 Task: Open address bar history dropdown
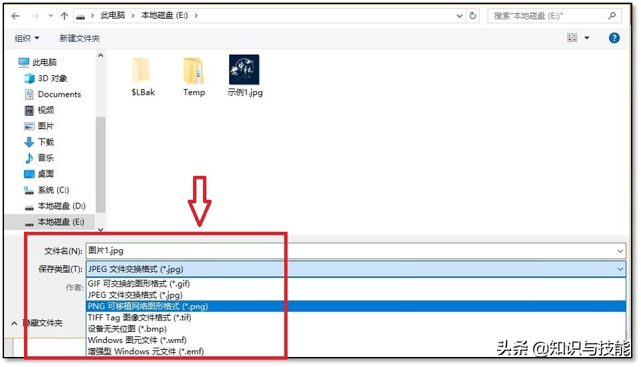click(x=459, y=16)
